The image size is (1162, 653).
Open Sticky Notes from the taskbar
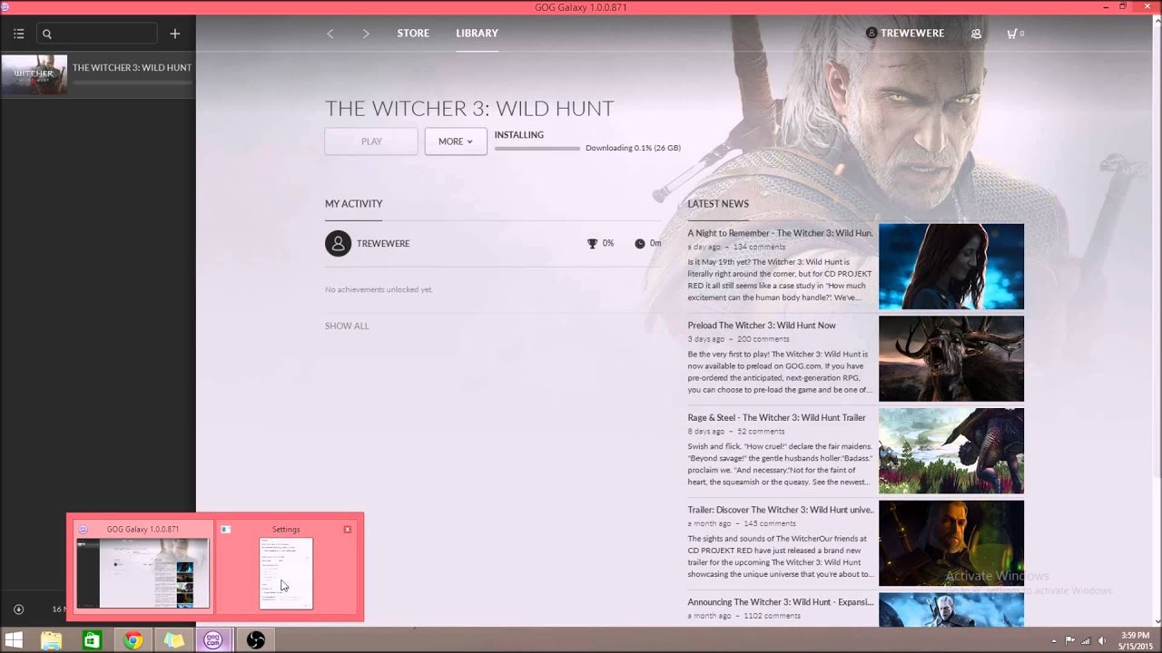[173, 641]
